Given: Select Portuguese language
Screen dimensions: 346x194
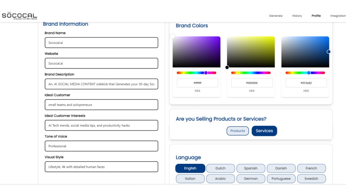Looking at the screenshot, I should click(x=281, y=178).
